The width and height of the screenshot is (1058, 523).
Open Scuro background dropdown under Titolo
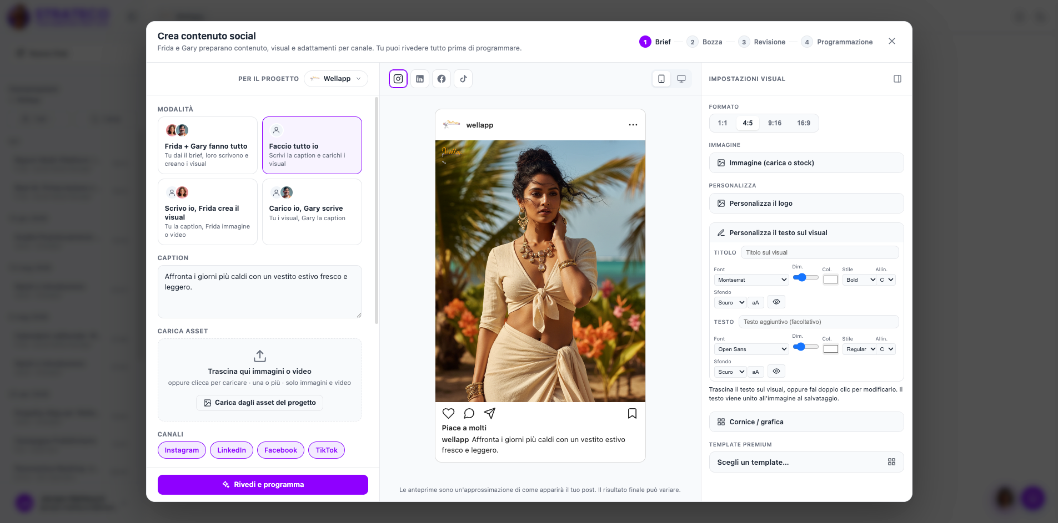point(730,302)
